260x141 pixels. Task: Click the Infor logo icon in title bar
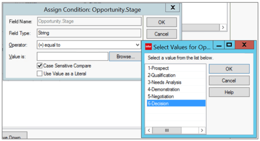coord(149,47)
